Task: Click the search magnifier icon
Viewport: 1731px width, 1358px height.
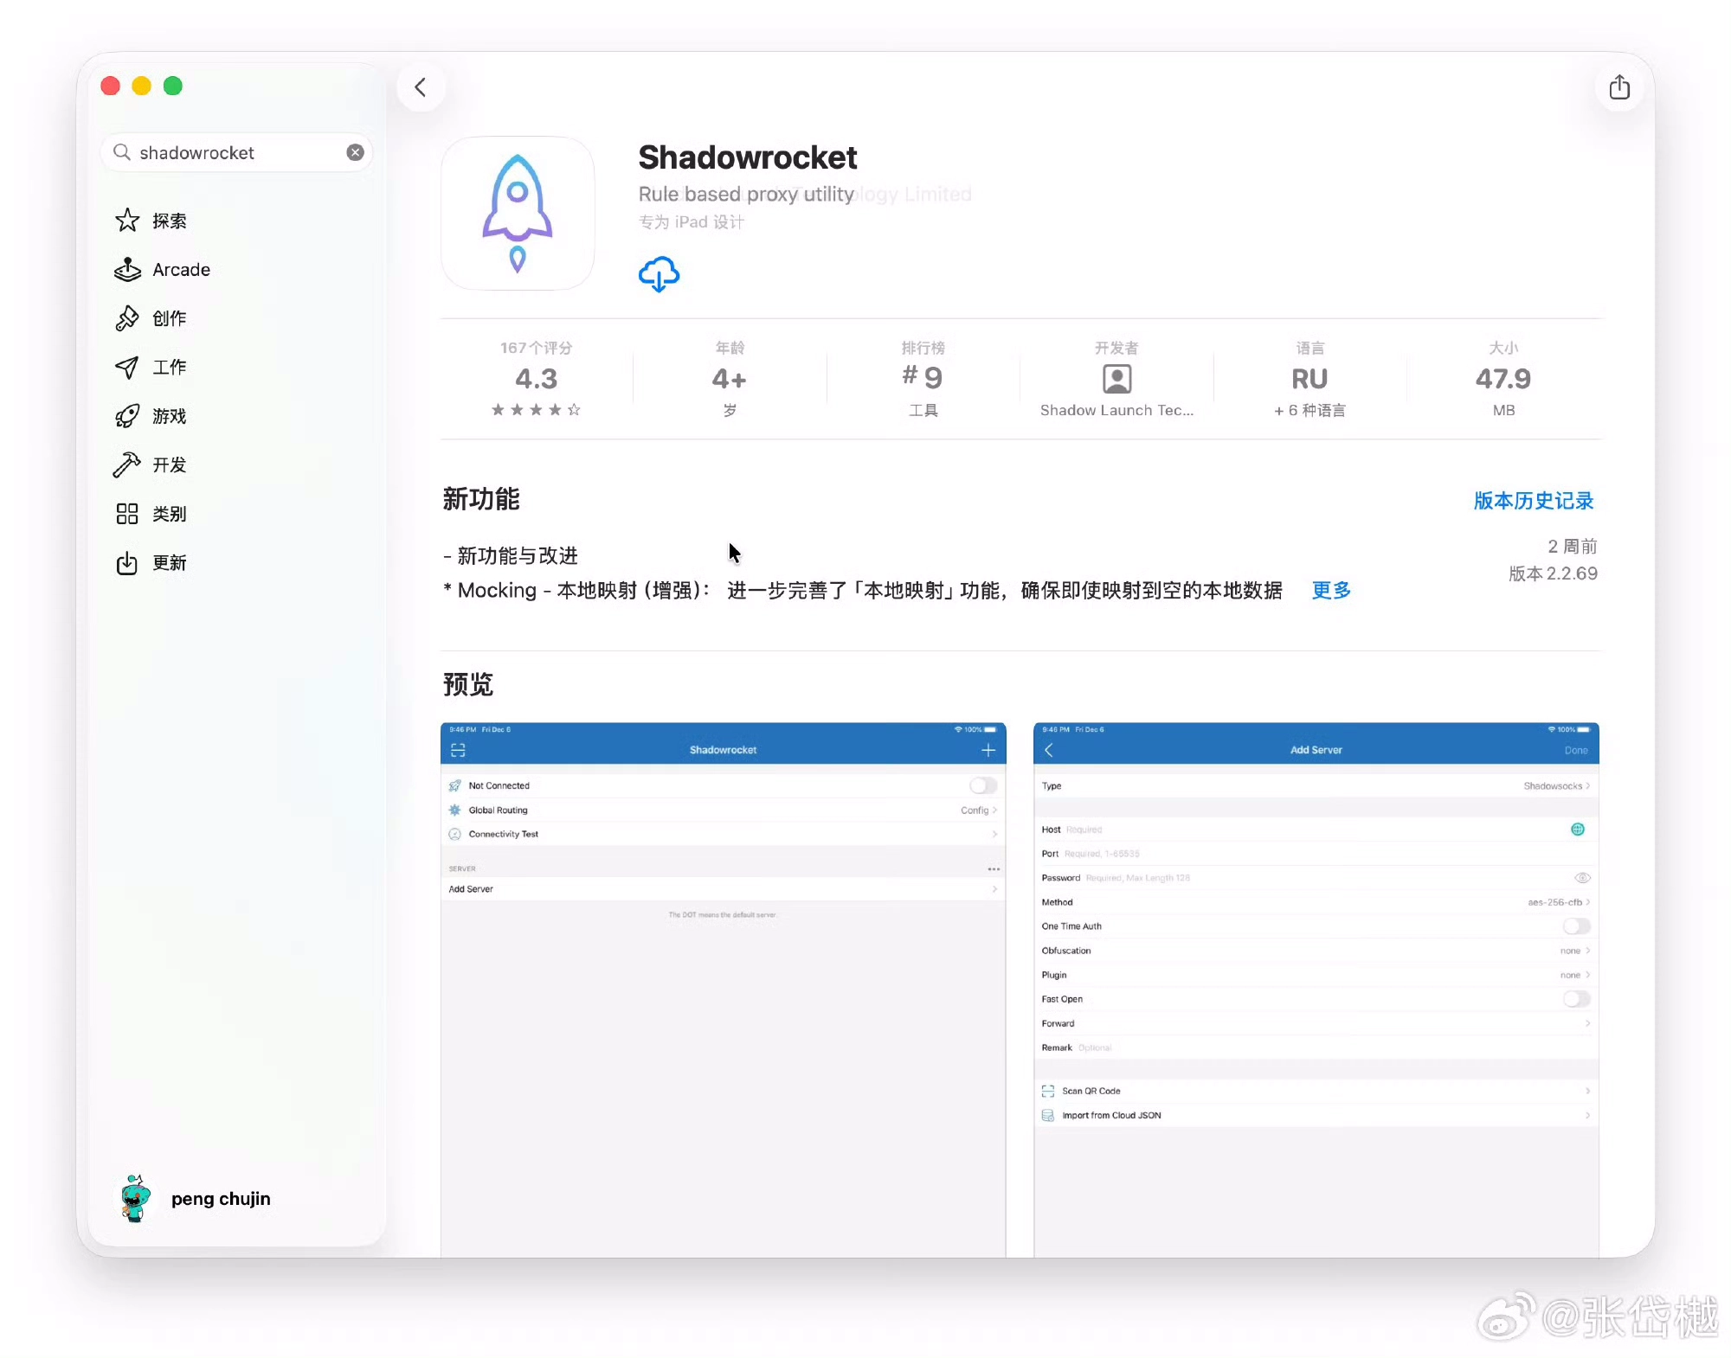Action: [x=122, y=152]
